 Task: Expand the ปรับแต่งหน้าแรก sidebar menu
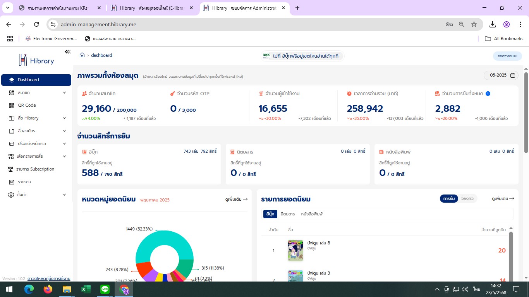point(36,143)
